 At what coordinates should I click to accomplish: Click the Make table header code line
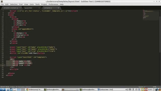click(x=20, y=21)
